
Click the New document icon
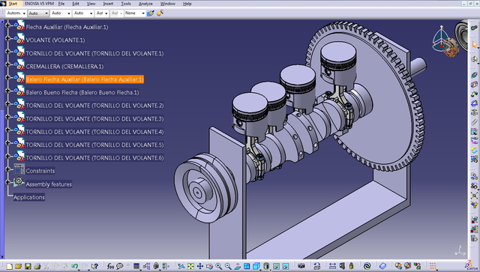[x=10, y=267]
